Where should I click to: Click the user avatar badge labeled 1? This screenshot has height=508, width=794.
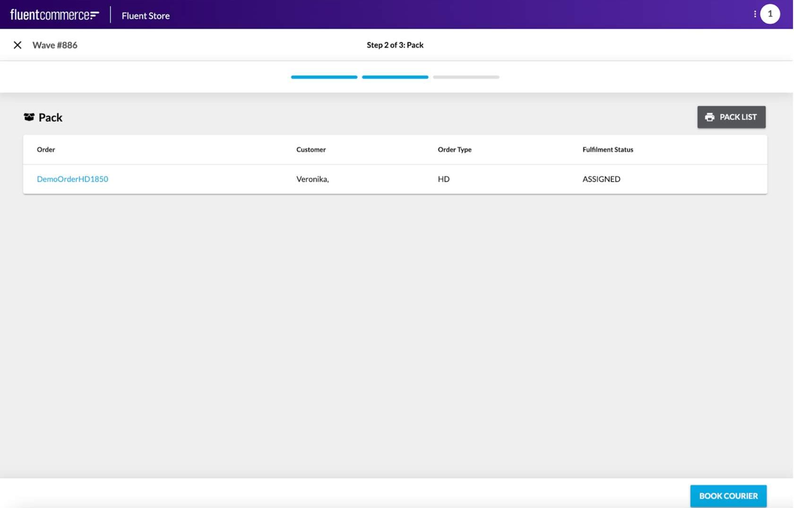point(770,14)
